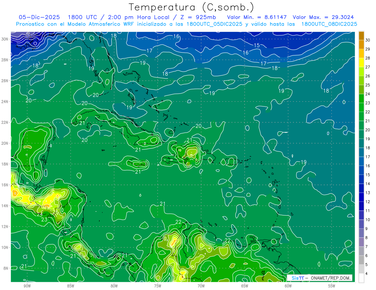
Task: Click the 18N latitude axis label
Action: click(x=4, y=164)
